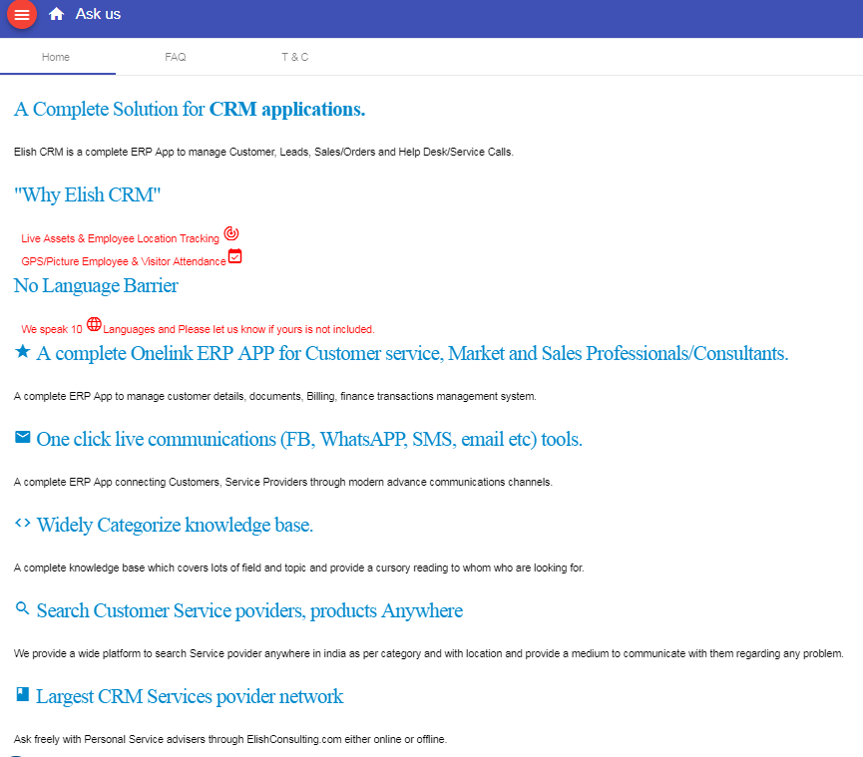Click 'We speak 10' text
Viewport: 863px width, 757px height.
(52, 329)
